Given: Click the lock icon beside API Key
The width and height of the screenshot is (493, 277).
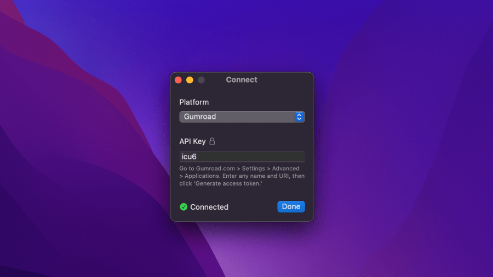Looking at the screenshot, I should (212, 141).
